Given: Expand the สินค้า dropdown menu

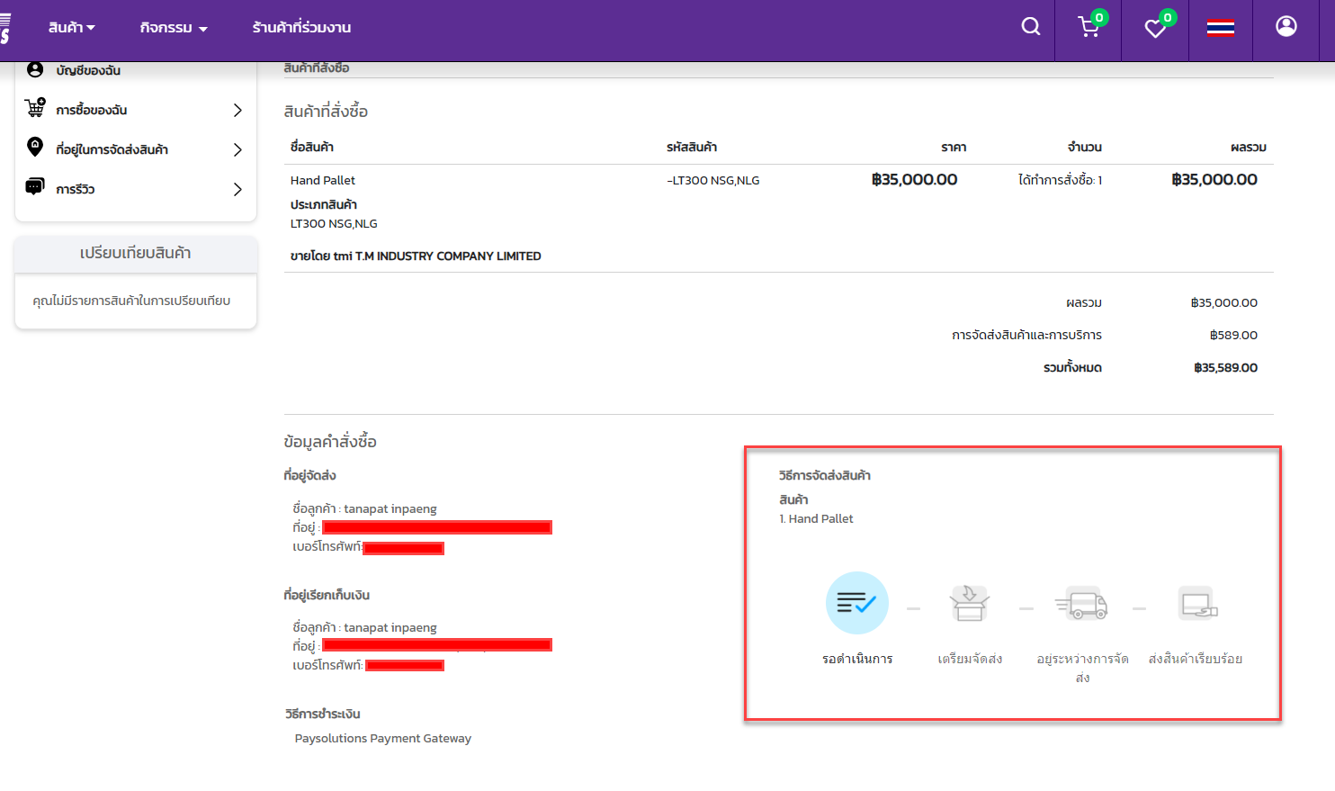Looking at the screenshot, I should coord(71,28).
